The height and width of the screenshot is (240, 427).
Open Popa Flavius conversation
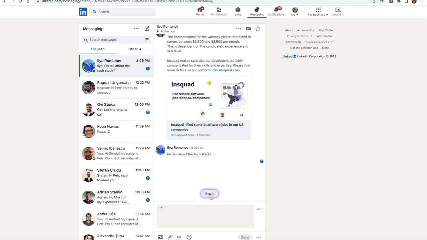(116, 131)
